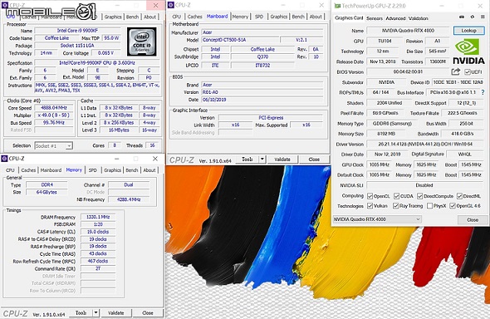Open the Mainboard tab in the Memory window
This screenshot has height=319, width=490.
coord(51,170)
